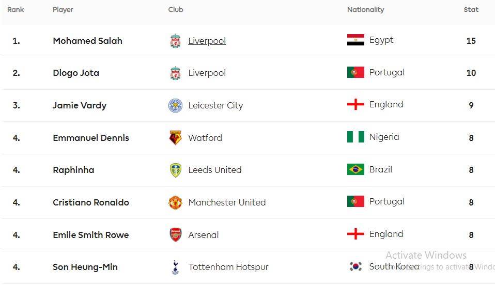The image size is (495, 286).
Task: Open the Leicester City club link
Action: (215, 105)
